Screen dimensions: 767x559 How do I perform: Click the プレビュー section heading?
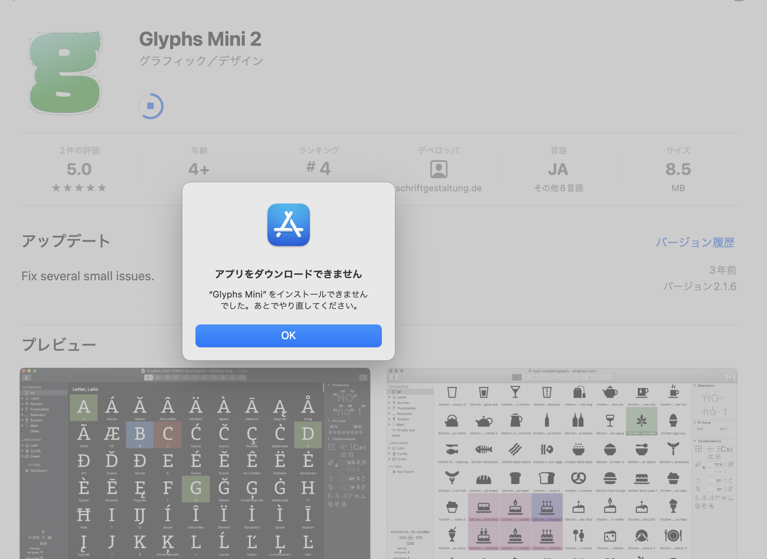click(59, 345)
